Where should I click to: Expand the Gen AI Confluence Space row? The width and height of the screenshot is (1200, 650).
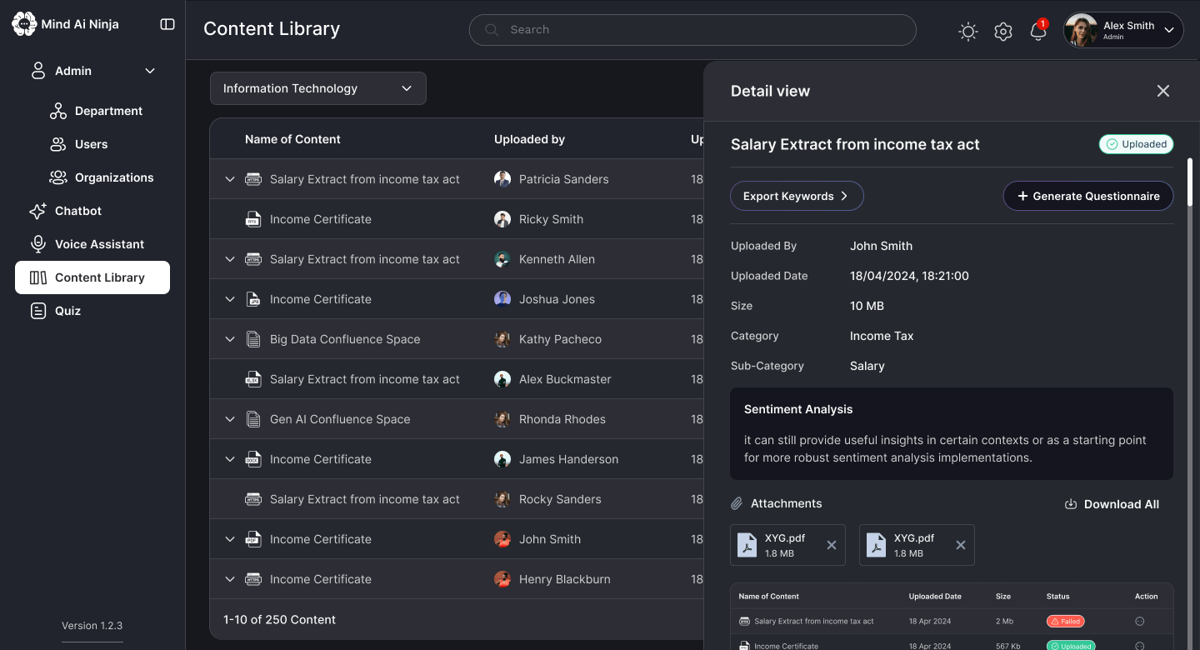coord(230,419)
